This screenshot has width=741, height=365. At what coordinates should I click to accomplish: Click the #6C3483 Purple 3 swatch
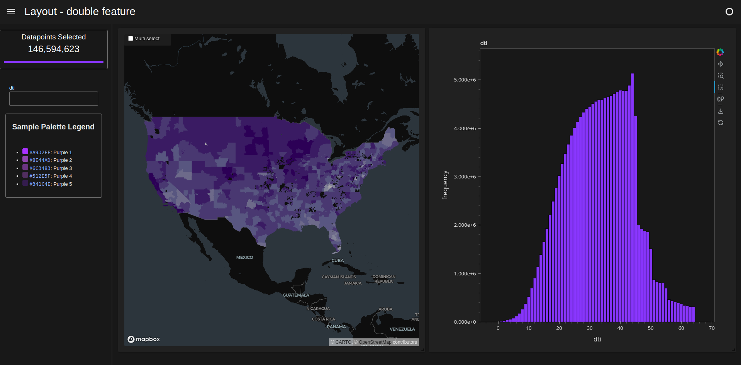(x=25, y=167)
